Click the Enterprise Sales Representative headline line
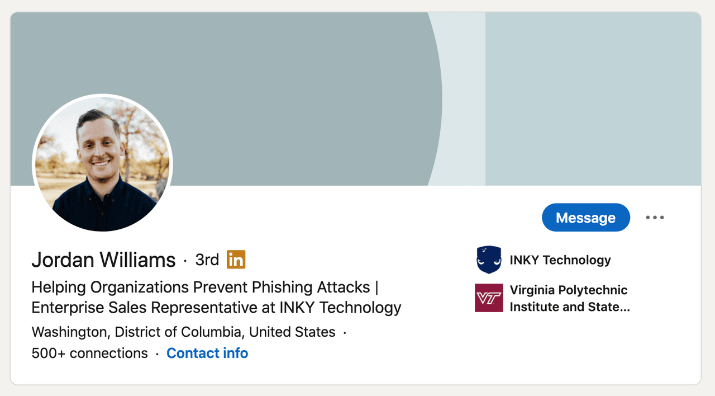Viewport: 715px width, 396px height. click(x=216, y=308)
